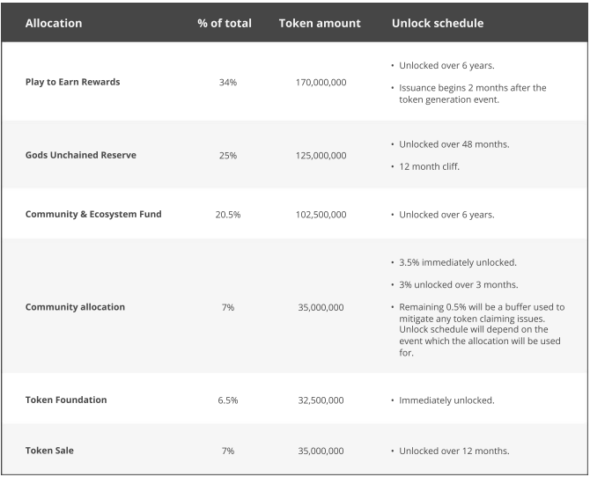Select the Gods Unchained Reserve row label

[x=81, y=155]
